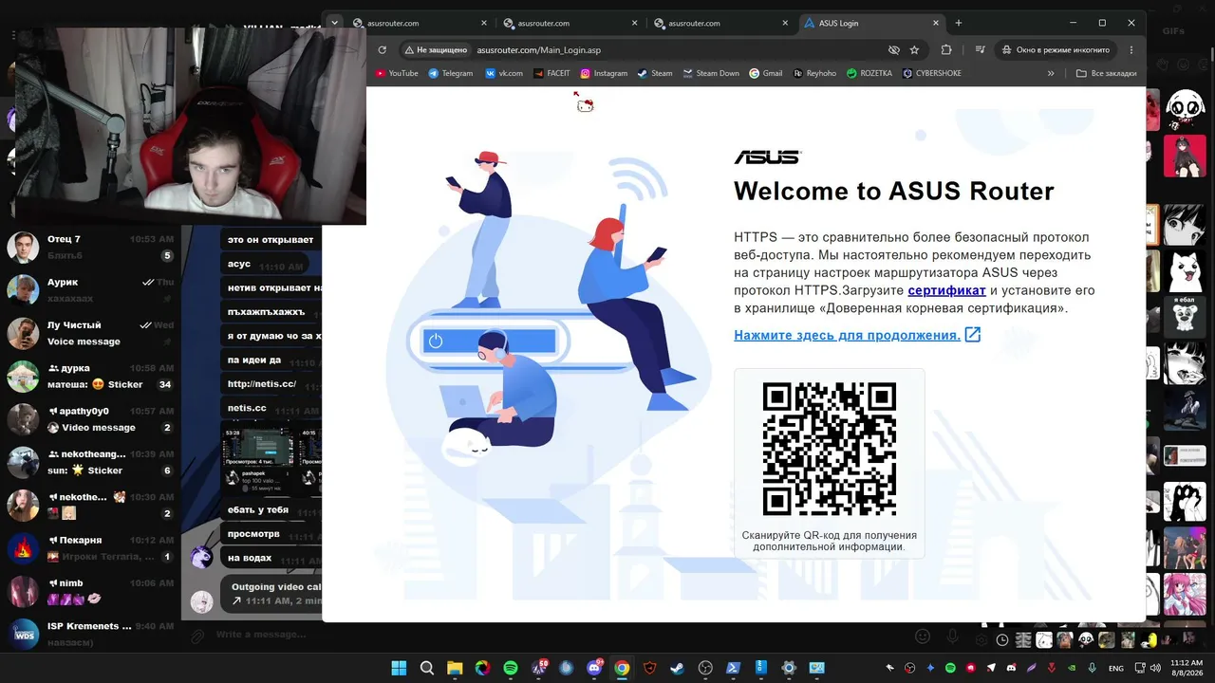Screen dimensions: 1215x683
Task: Open the All Bookmarks folder
Action: (x=1106, y=73)
